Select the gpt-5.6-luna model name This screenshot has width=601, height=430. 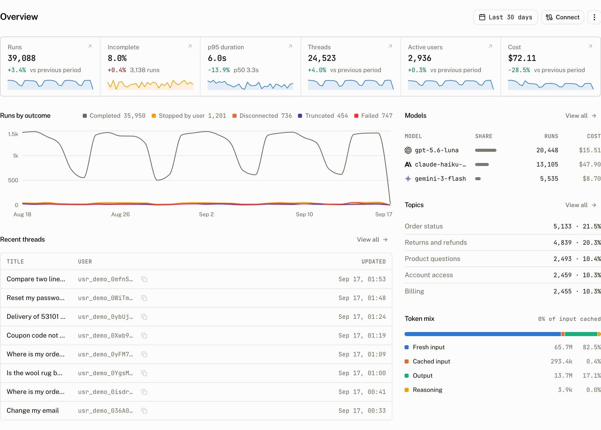pyautogui.click(x=437, y=150)
